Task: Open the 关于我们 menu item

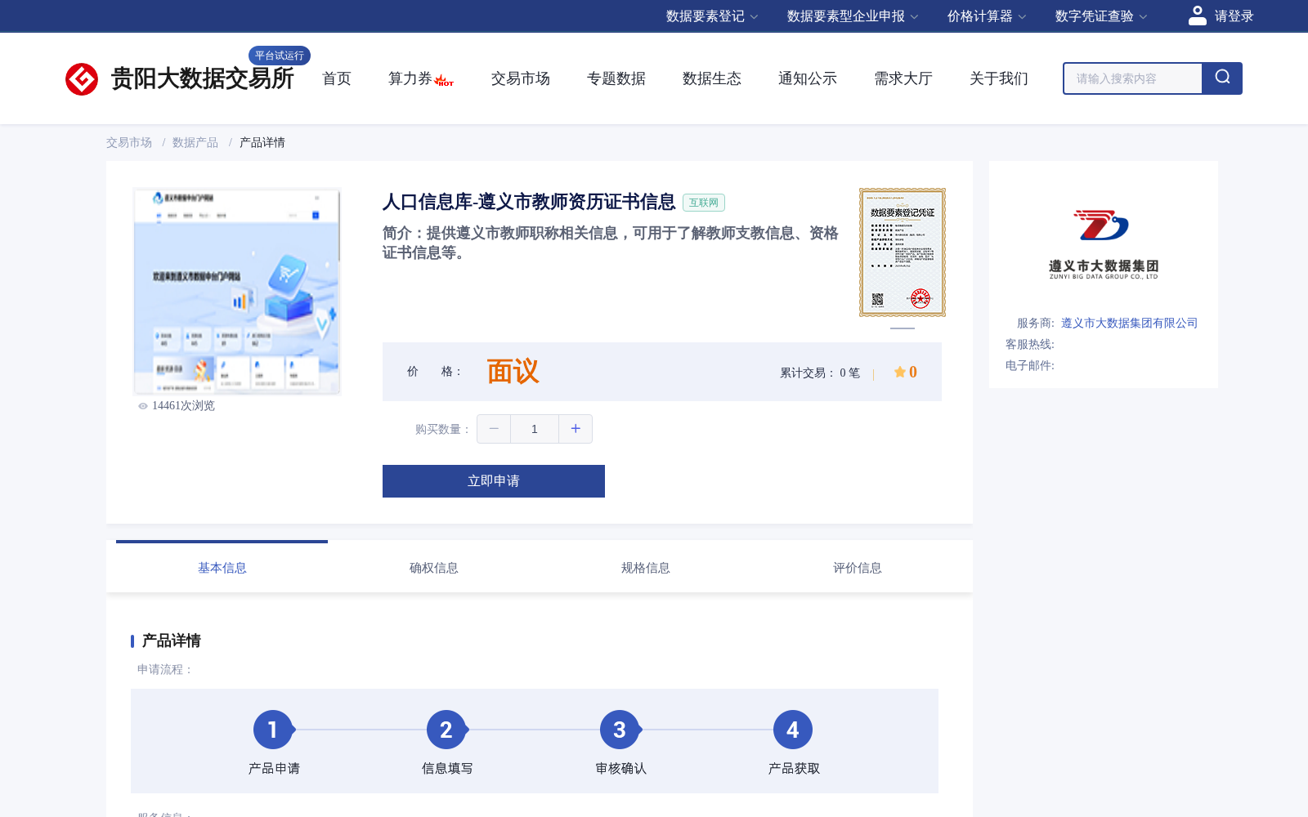Action: [999, 78]
